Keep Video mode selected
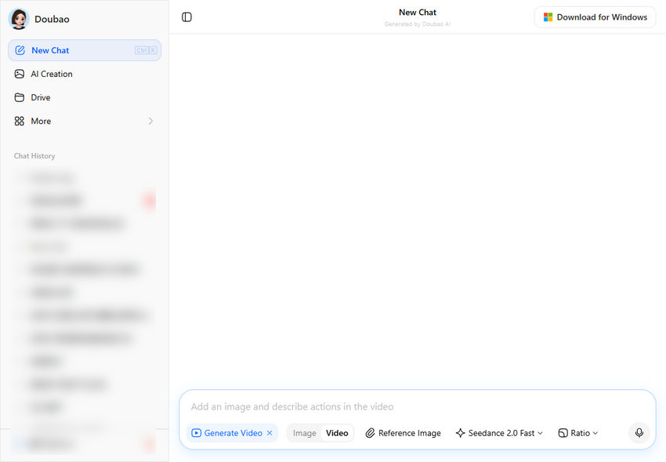 (x=337, y=432)
